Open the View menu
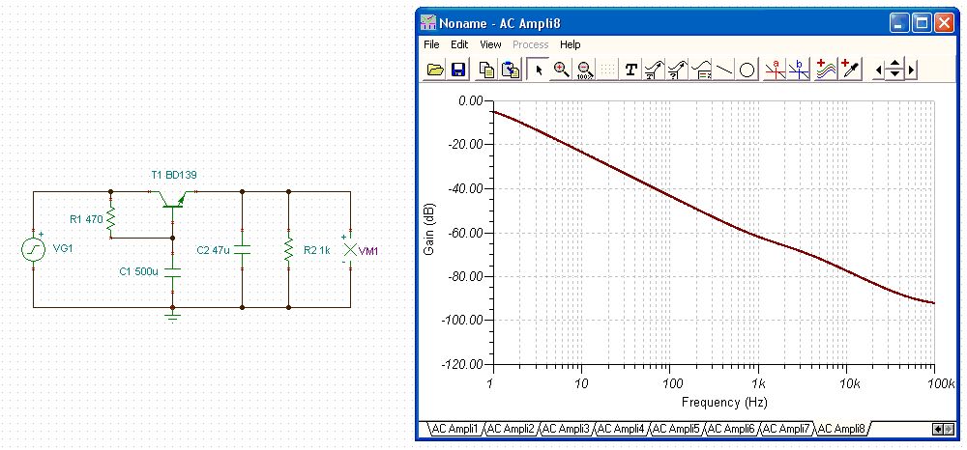The width and height of the screenshot is (967, 450). point(491,44)
